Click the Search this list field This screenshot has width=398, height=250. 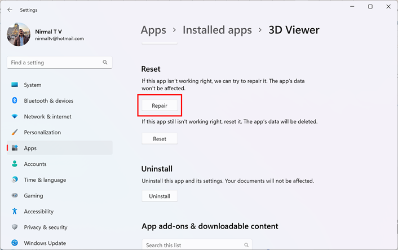(197, 244)
